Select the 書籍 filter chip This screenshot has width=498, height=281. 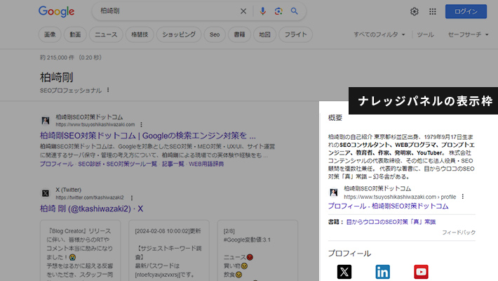click(x=239, y=34)
